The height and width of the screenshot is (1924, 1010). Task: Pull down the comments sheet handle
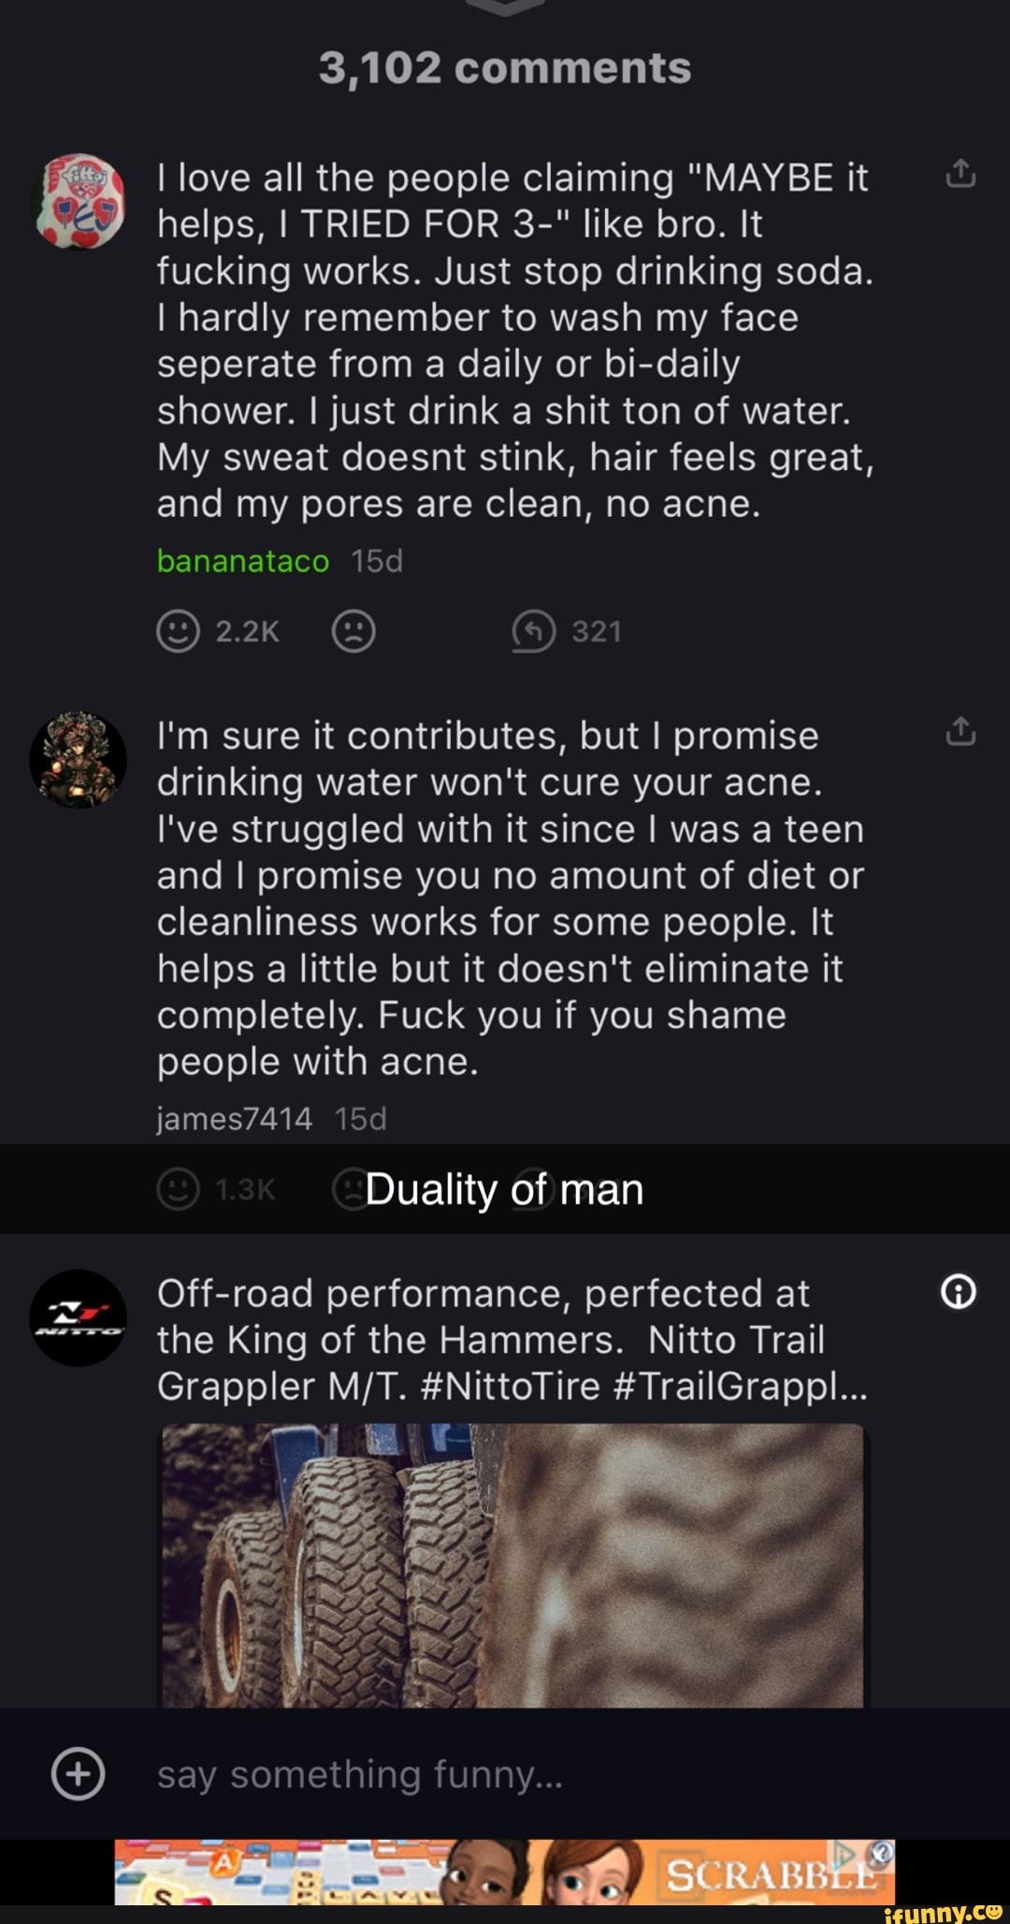(x=505, y=6)
